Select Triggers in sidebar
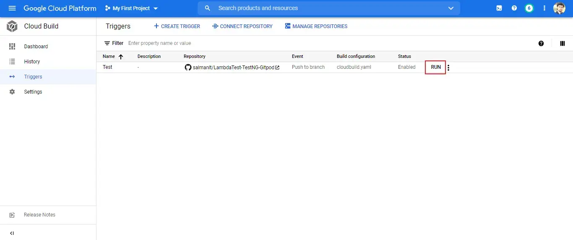The height and width of the screenshot is (240, 573). pyautogui.click(x=48, y=77)
